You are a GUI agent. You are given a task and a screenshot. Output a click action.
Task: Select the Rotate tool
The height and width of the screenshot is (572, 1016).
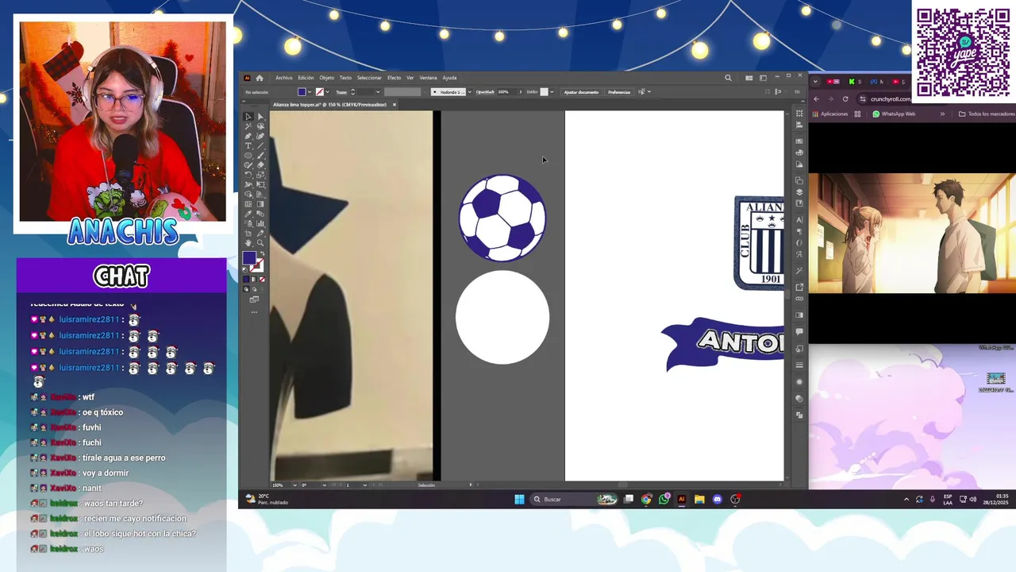[248, 175]
